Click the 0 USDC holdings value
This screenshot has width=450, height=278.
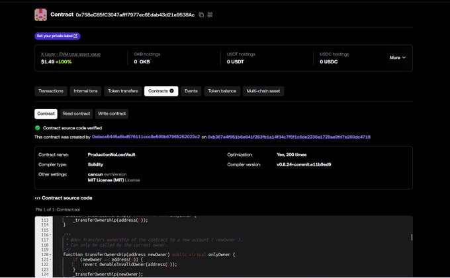[329, 62]
